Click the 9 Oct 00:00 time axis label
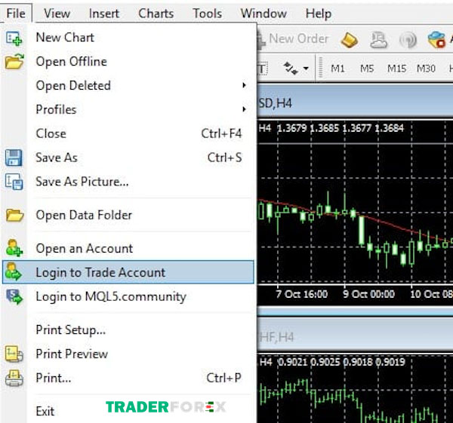Screen dimensions: 453x423 click(368, 294)
